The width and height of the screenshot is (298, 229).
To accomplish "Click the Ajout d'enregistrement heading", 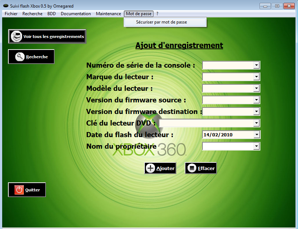I will (x=179, y=45).
